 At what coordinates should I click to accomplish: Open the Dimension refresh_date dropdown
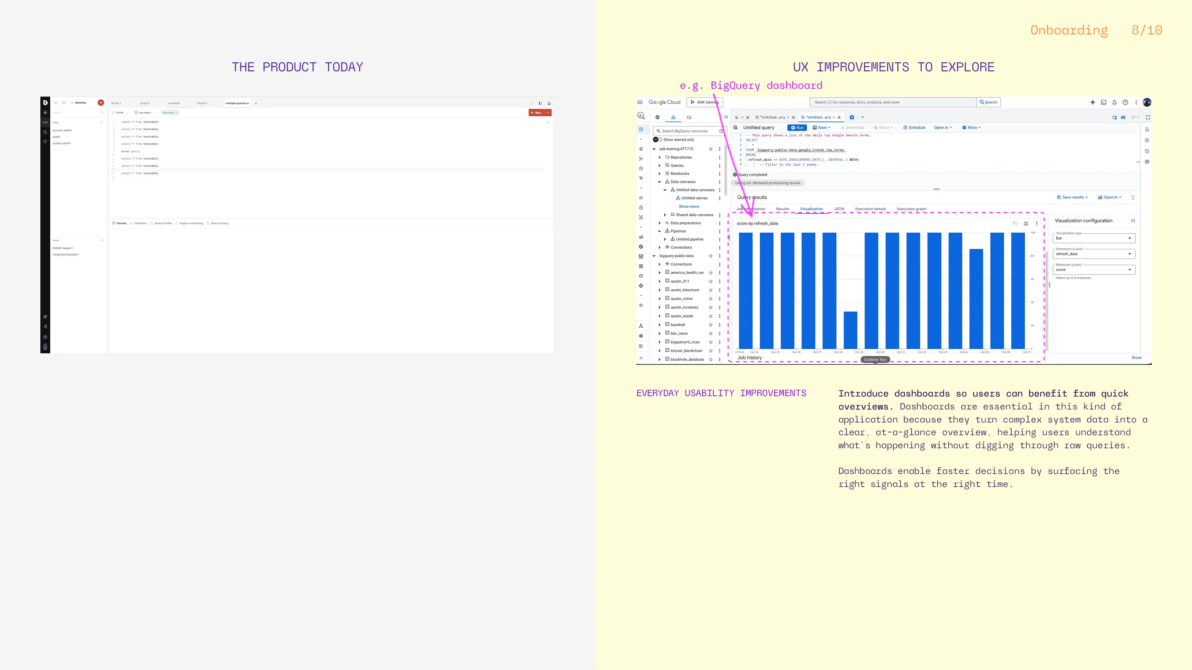tap(1094, 254)
